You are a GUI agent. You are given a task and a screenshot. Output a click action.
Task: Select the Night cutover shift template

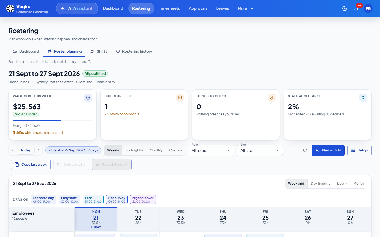143,200
